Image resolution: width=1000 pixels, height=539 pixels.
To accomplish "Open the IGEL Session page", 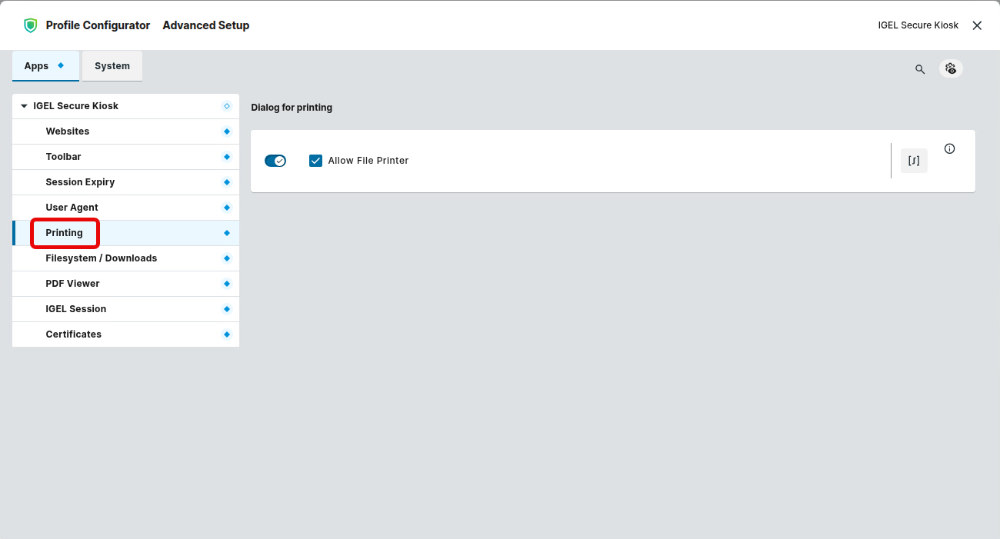I will click(75, 309).
